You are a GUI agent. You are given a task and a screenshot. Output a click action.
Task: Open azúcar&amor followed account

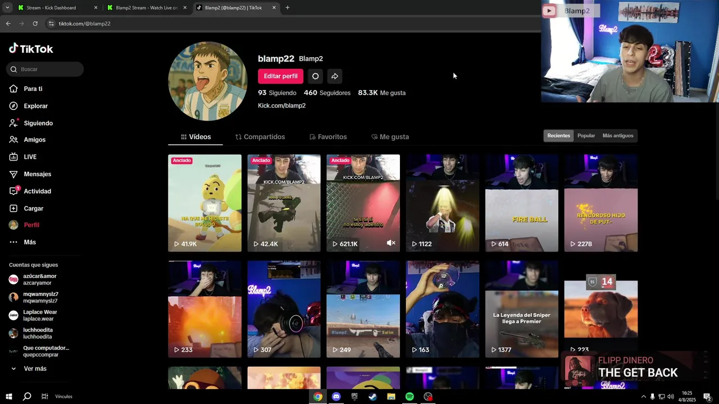point(39,279)
